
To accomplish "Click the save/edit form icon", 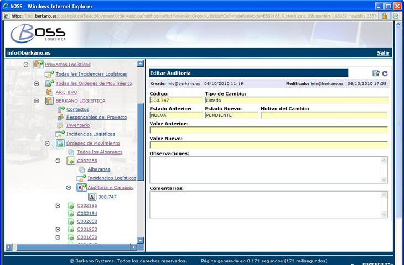I will point(376,73).
